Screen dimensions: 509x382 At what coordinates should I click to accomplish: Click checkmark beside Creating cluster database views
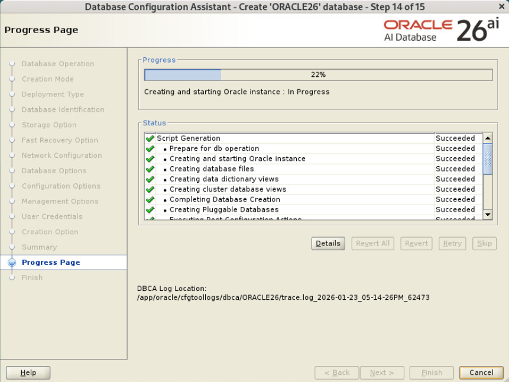150,189
